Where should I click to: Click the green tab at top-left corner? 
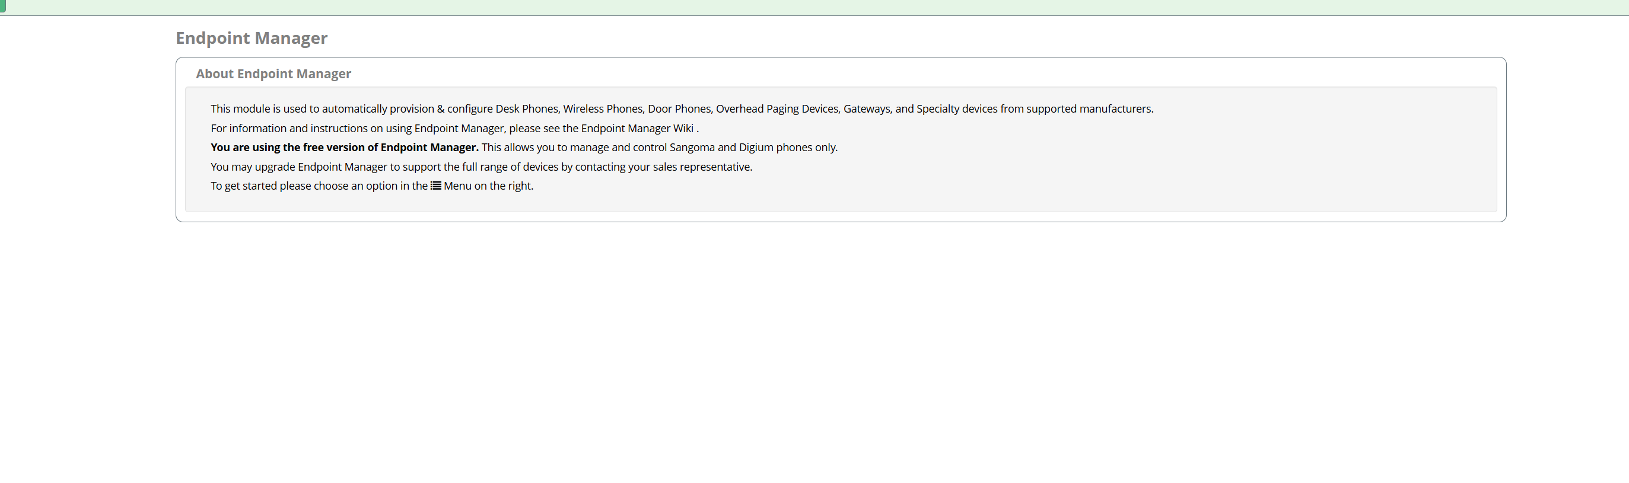[2, 6]
